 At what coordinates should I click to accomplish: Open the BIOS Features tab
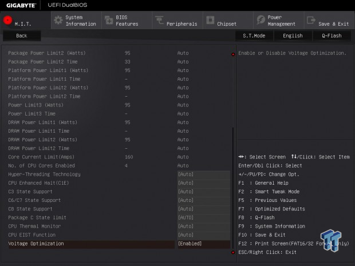tap(127, 21)
